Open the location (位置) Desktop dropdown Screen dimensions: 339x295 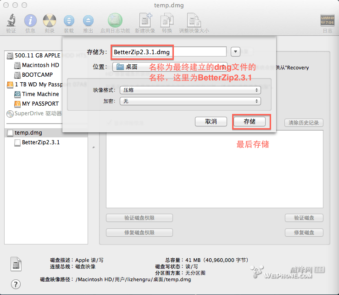[x=170, y=67]
